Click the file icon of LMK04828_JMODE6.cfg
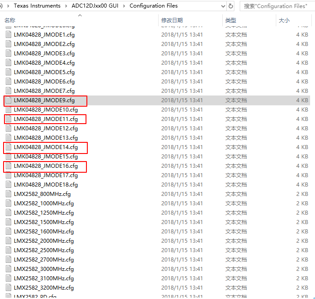 (8, 82)
